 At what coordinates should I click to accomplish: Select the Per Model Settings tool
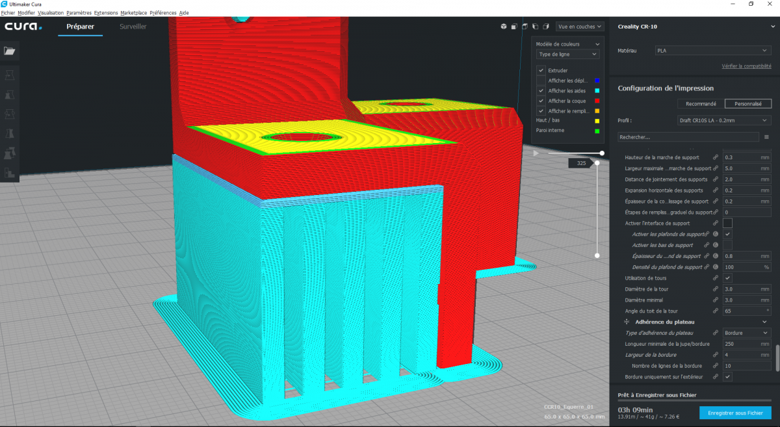(x=10, y=153)
